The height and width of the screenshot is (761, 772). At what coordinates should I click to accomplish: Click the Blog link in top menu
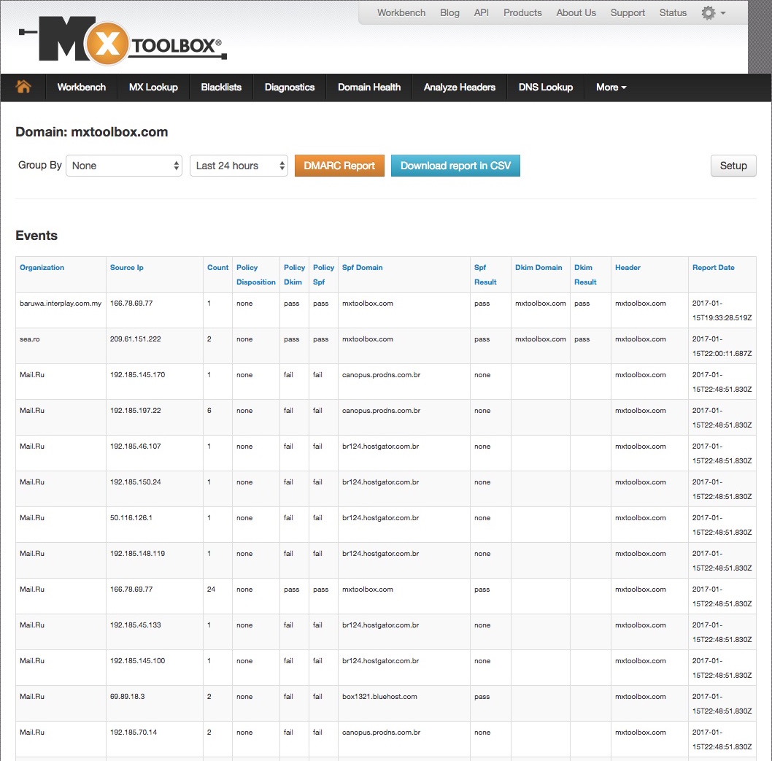pyautogui.click(x=449, y=12)
